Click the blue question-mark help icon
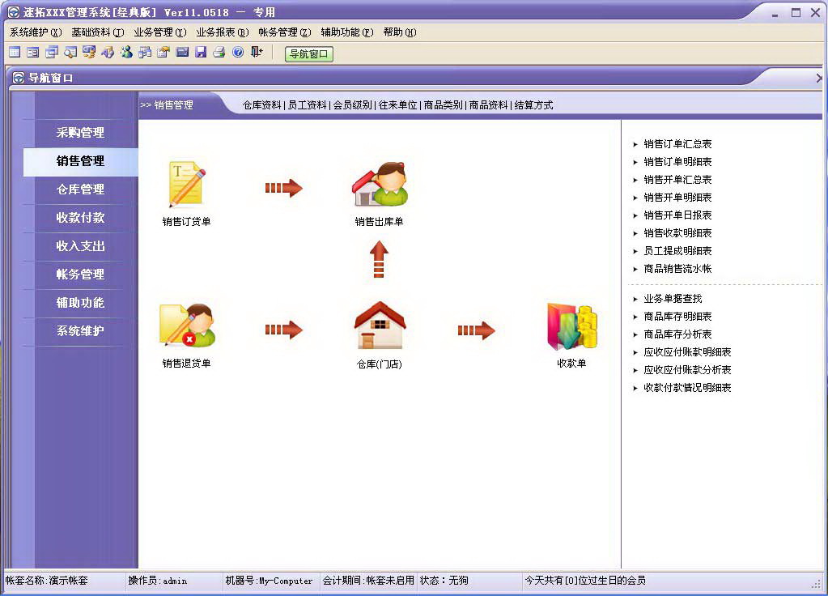Image resolution: width=828 pixels, height=596 pixels. 238,52
